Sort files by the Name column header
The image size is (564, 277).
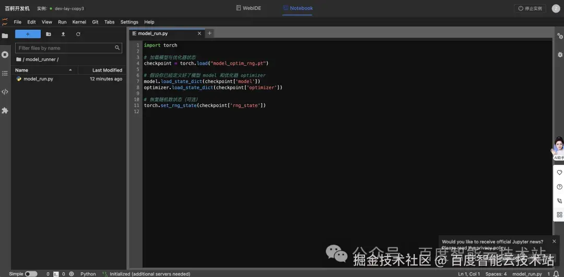point(44,70)
